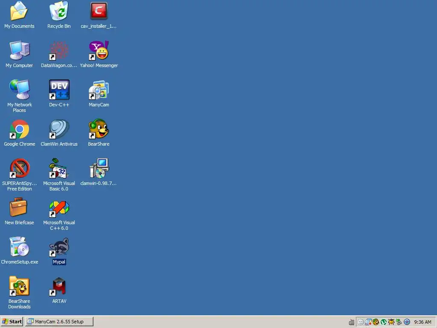Click the ClamWin Antivirus shortcut
Image resolution: width=437 pixels, height=328 pixels.
59,129
